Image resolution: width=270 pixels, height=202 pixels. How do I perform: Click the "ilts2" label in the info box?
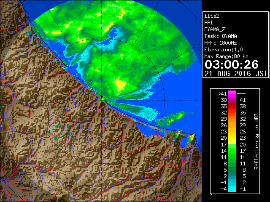(212, 16)
